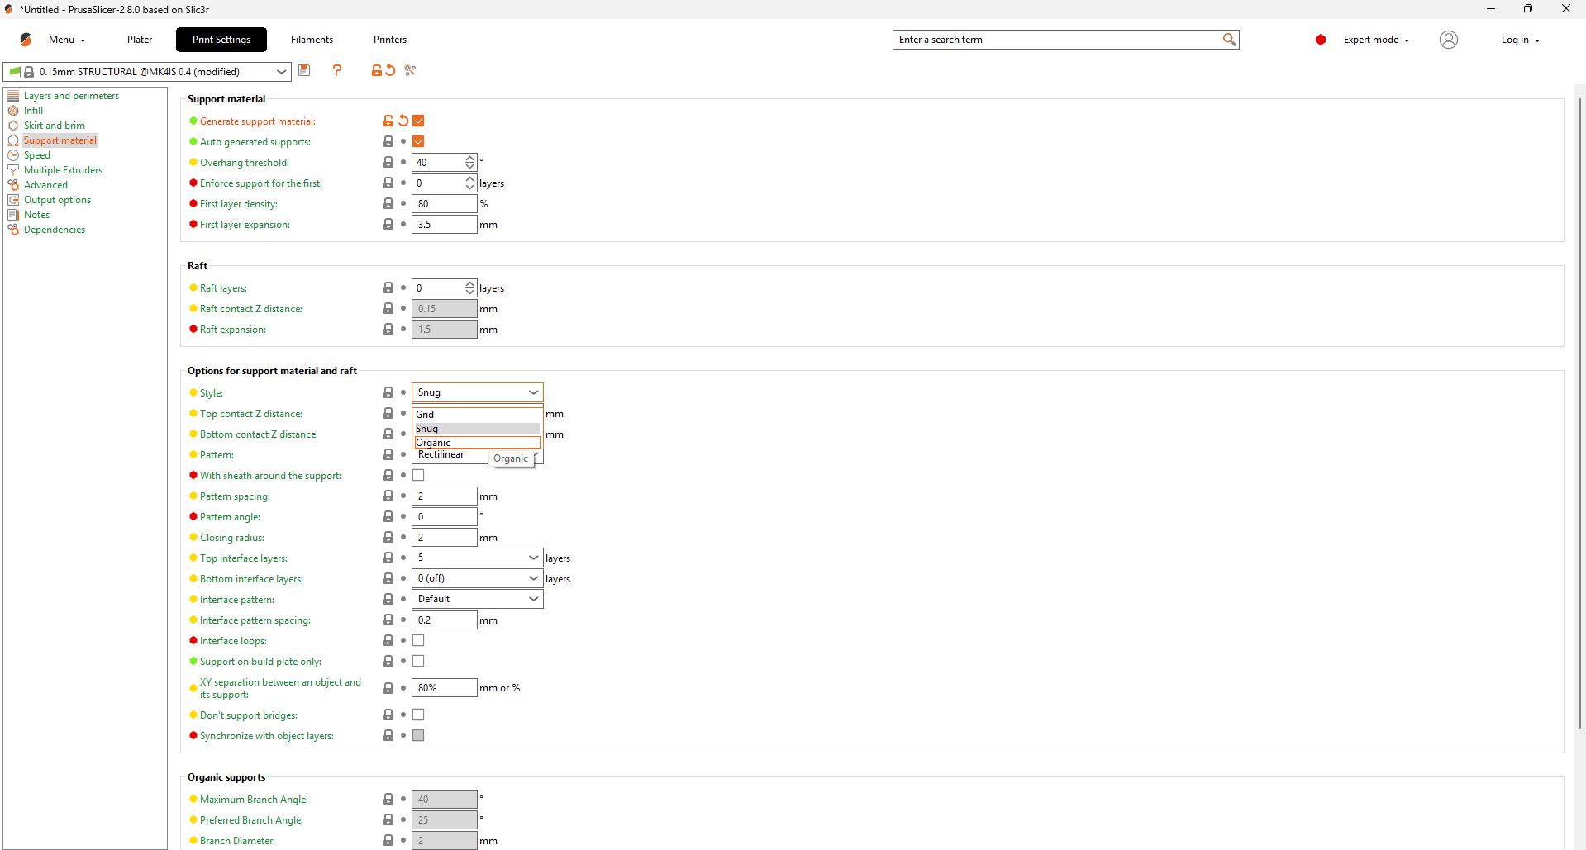Open Layers and perimeters settings page

tap(71, 96)
